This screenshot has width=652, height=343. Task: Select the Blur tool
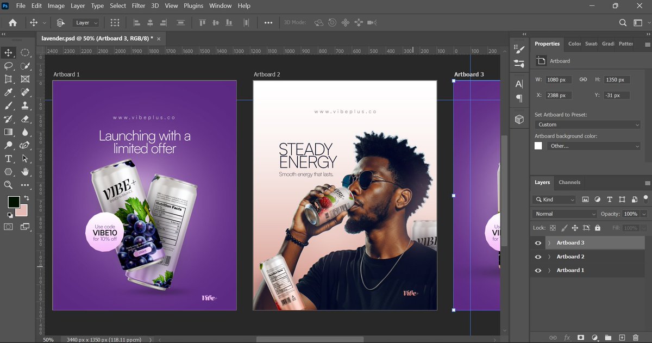25,132
